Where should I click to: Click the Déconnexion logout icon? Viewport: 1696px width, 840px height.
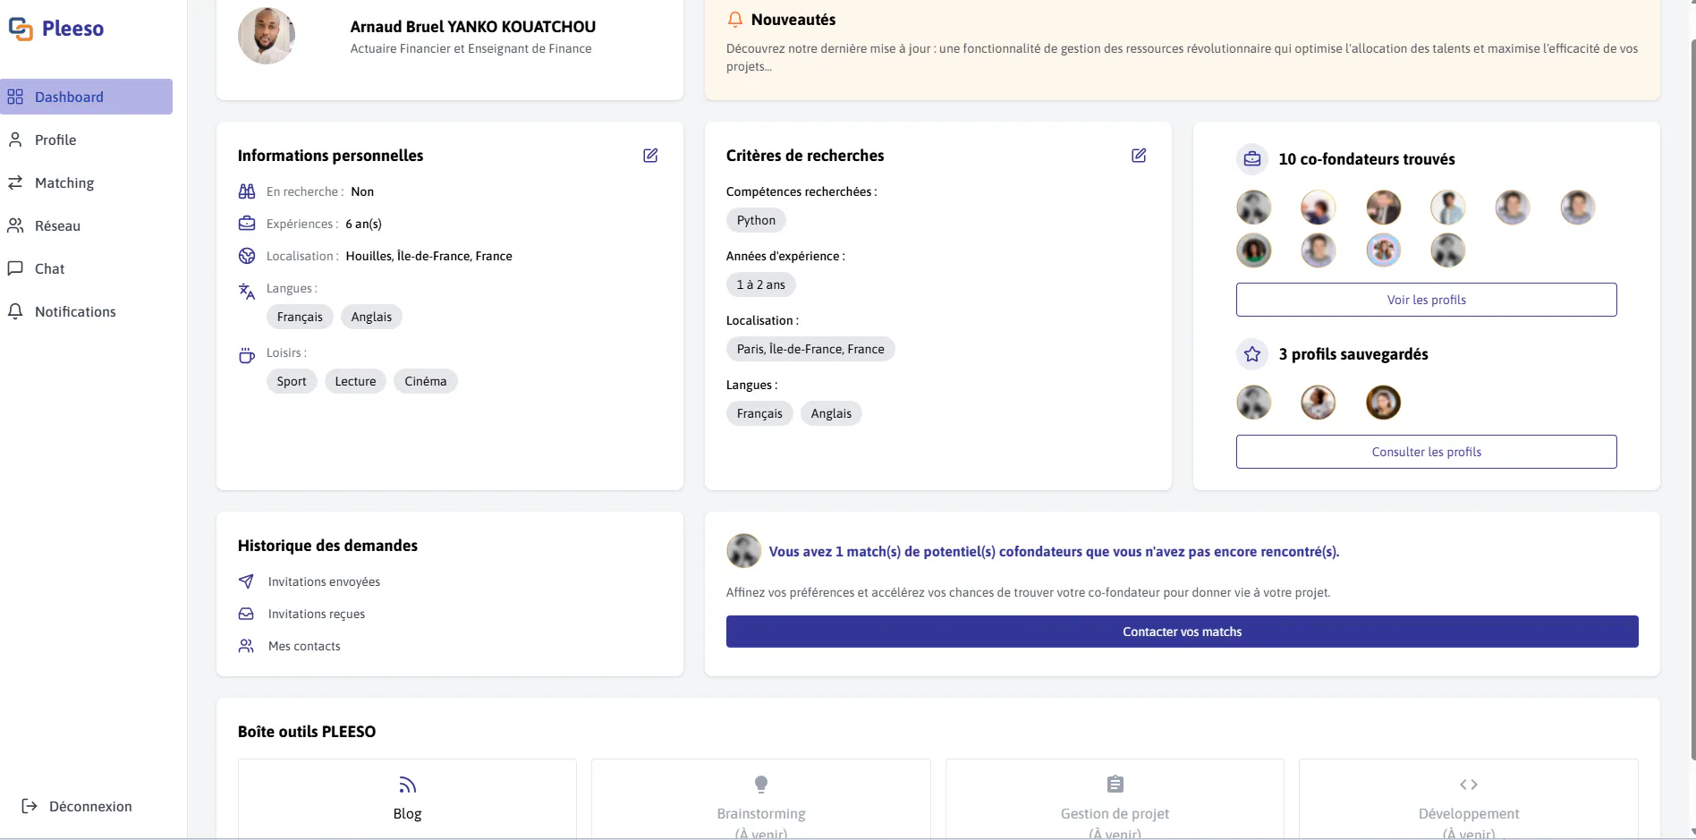(x=30, y=806)
